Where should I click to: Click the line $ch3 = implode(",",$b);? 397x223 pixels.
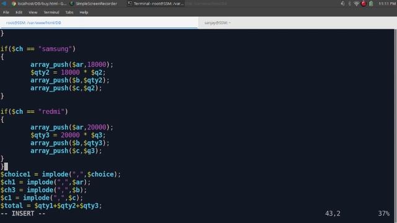coord(43,190)
